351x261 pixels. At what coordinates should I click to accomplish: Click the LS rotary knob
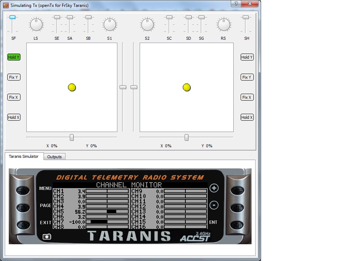[36, 24]
